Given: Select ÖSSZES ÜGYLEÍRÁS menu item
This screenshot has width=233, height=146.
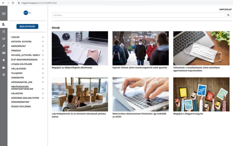Looking at the screenshot, I should coord(21,106).
